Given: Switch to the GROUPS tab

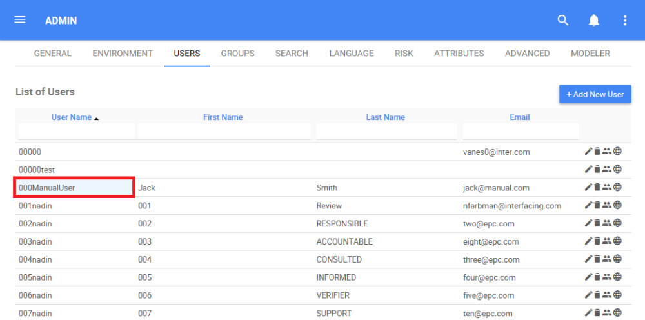Looking at the screenshot, I should point(237,54).
